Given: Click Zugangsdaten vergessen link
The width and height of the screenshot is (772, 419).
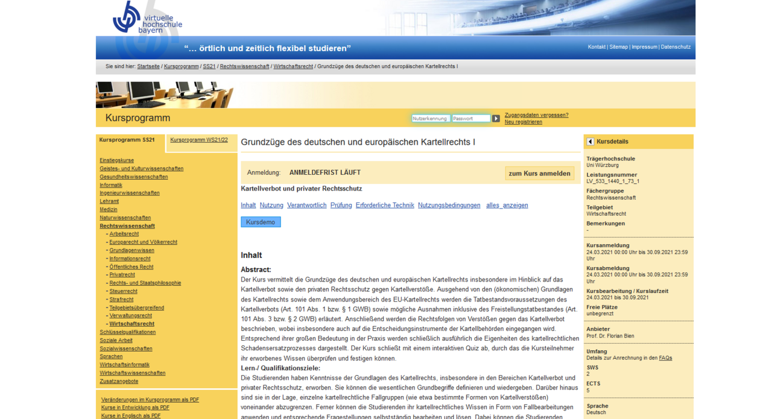Looking at the screenshot, I should [x=536, y=115].
